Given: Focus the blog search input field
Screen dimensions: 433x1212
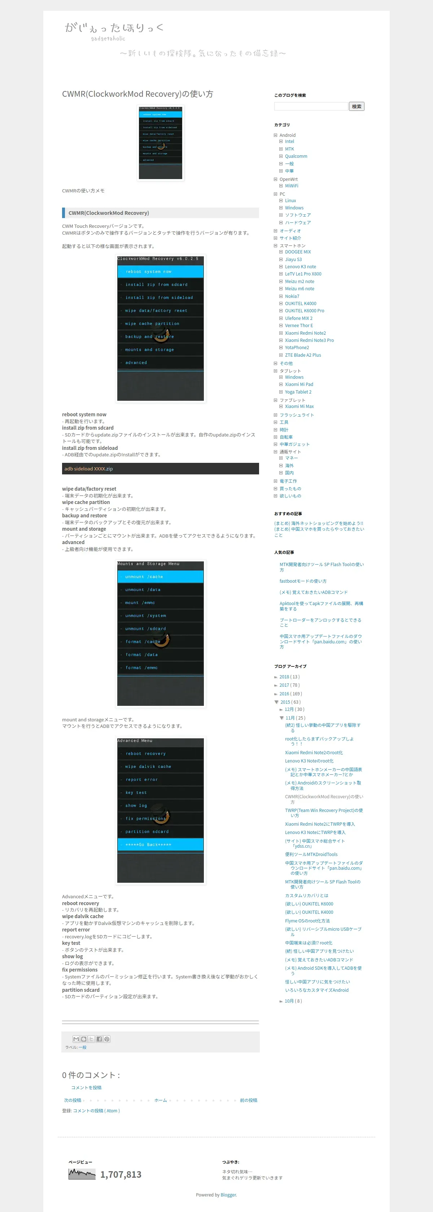Looking at the screenshot, I should 311,107.
